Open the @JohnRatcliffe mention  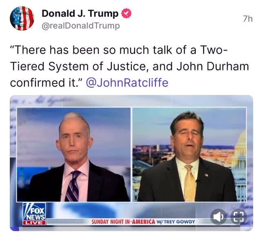[127, 83]
